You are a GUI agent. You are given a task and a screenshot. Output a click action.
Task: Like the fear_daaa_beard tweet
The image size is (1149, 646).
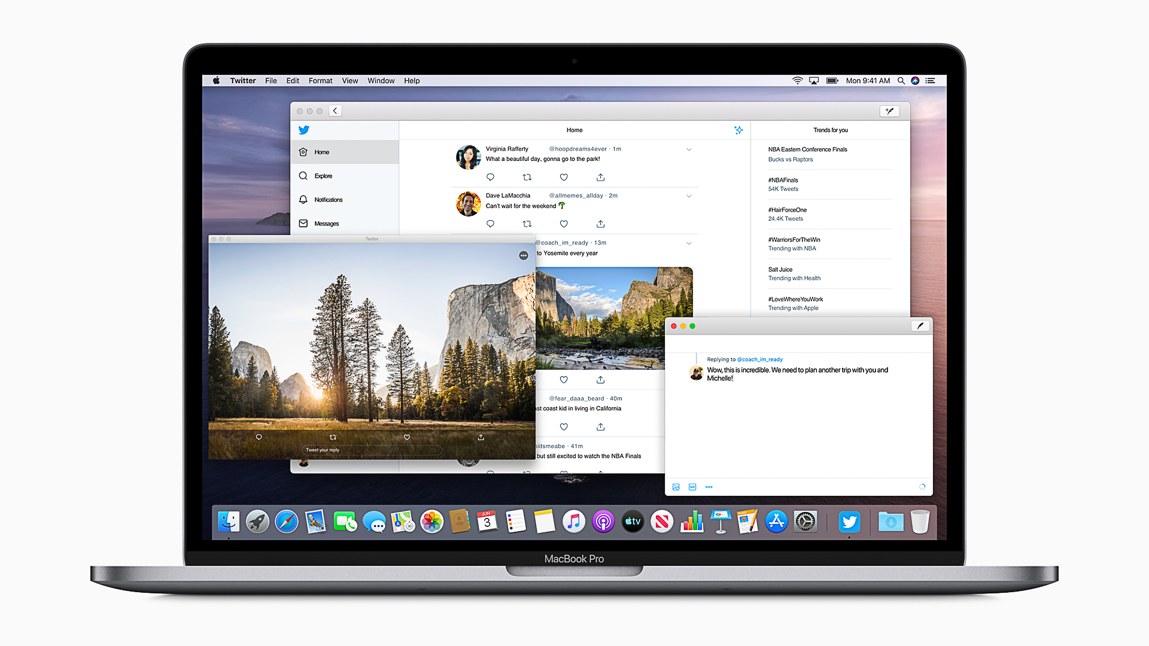click(x=564, y=426)
